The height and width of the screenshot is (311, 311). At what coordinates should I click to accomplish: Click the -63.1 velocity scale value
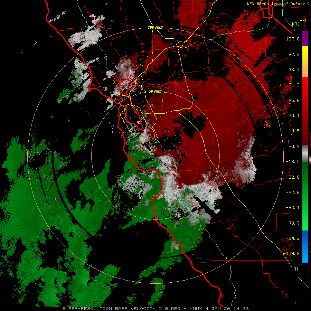point(293,208)
